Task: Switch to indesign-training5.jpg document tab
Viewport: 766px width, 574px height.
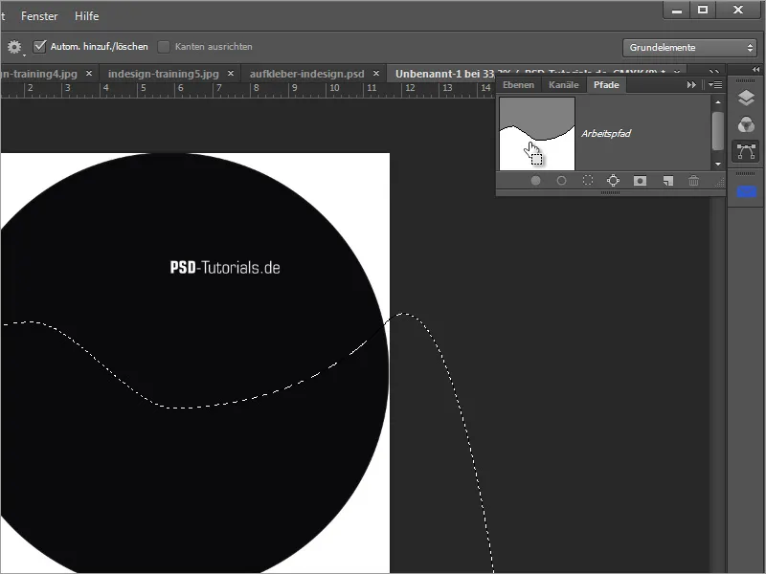Action: point(163,74)
